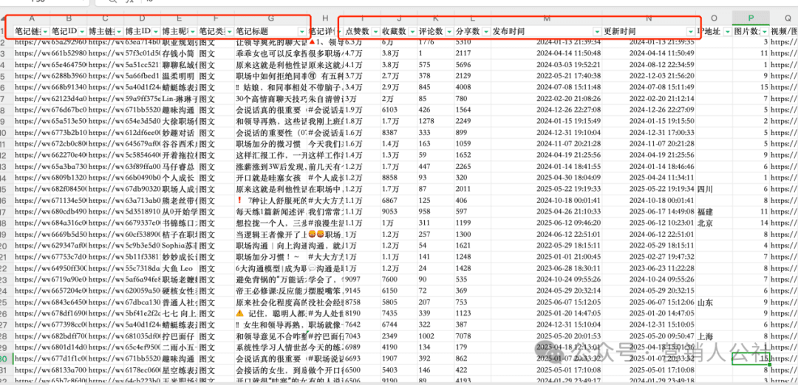Select the cell with nickname 温柔明明

point(179,75)
